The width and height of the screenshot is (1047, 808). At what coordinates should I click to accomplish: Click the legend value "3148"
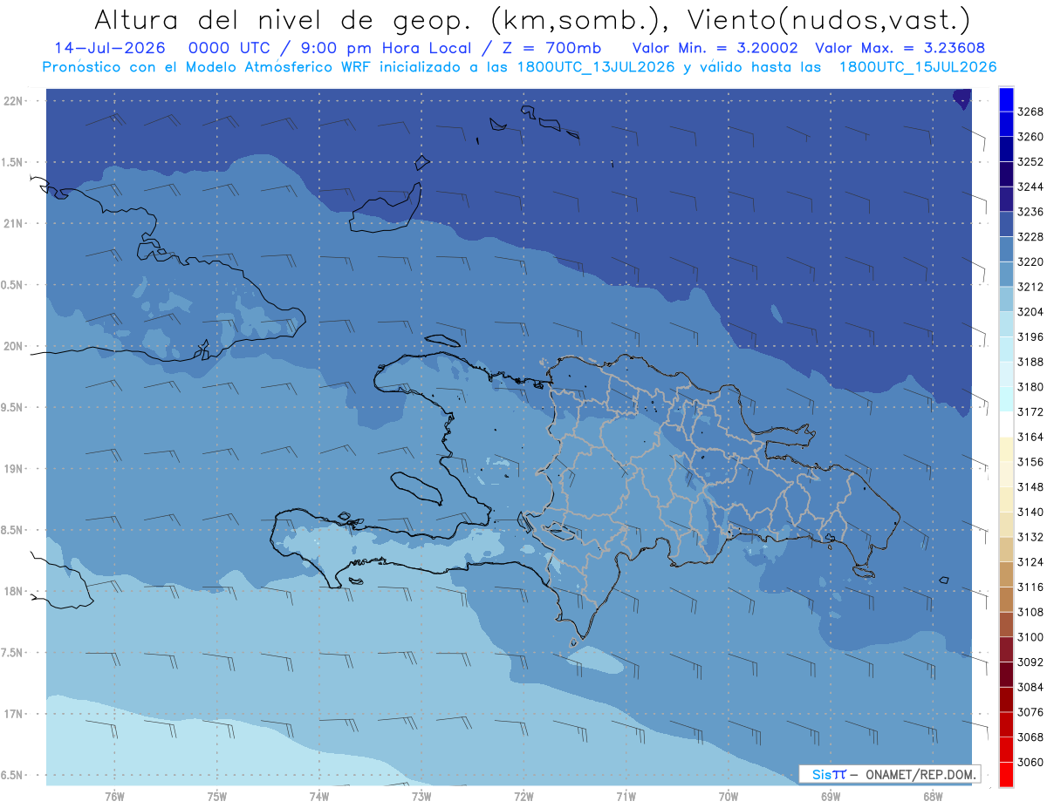click(1030, 487)
